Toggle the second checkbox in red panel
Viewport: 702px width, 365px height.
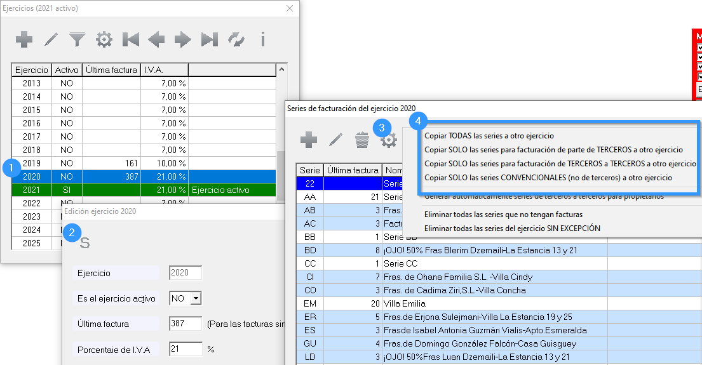coord(700,56)
